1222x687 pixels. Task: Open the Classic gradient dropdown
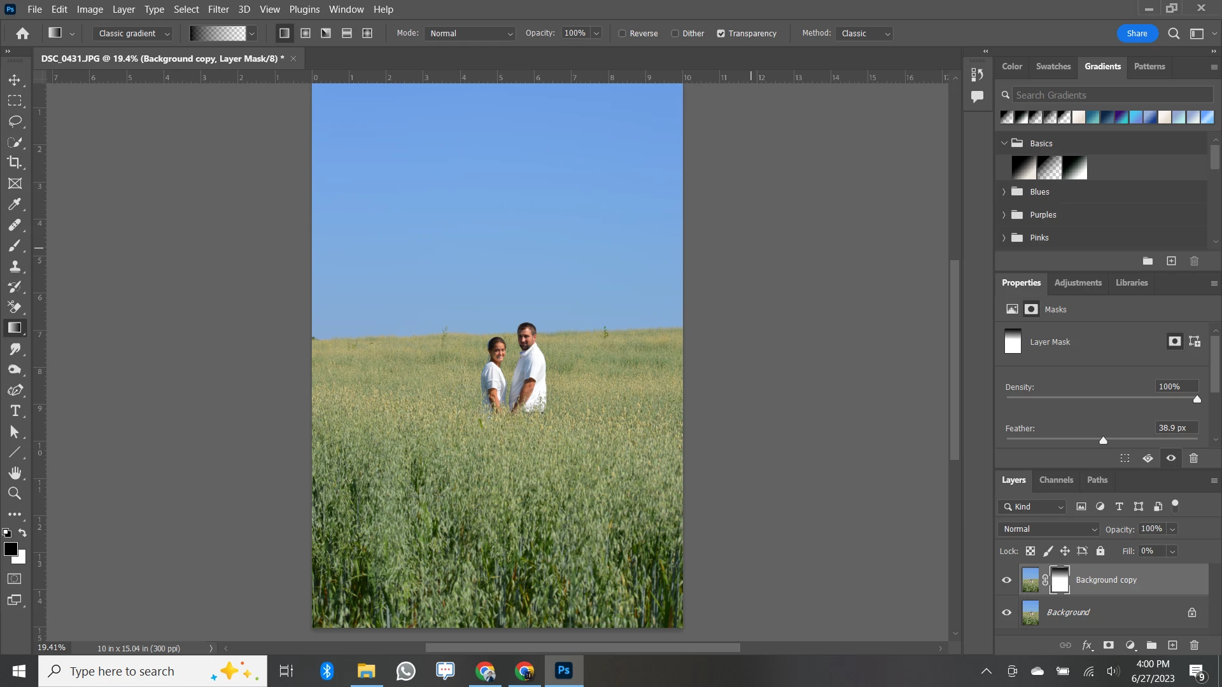[134, 34]
